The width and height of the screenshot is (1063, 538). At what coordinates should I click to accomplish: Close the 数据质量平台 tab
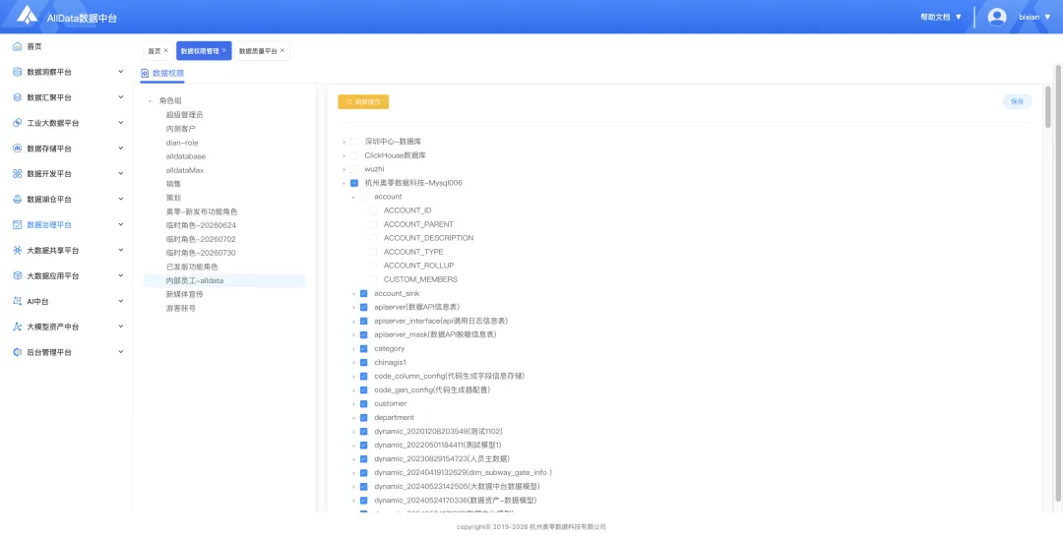coord(282,51)
